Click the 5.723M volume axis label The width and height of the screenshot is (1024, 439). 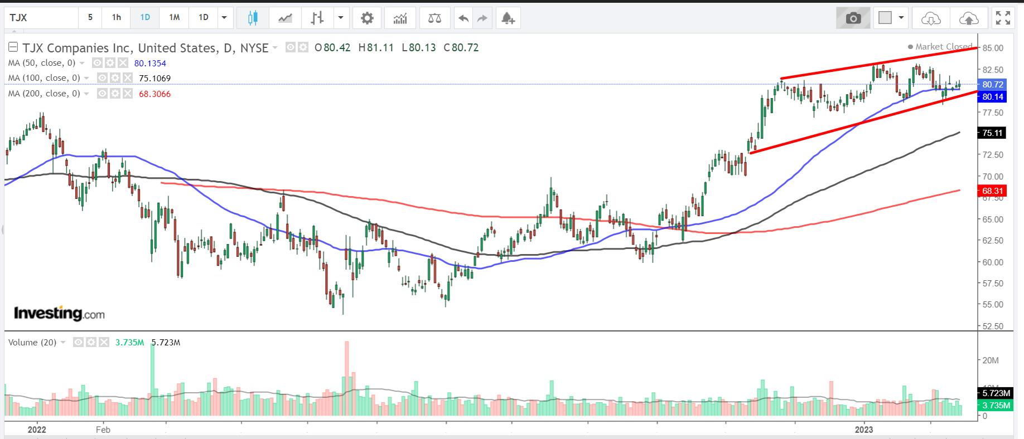tap(996, 393)
